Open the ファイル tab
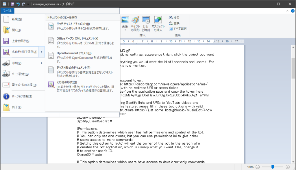The image size is (296, 170). pos(7,11)
